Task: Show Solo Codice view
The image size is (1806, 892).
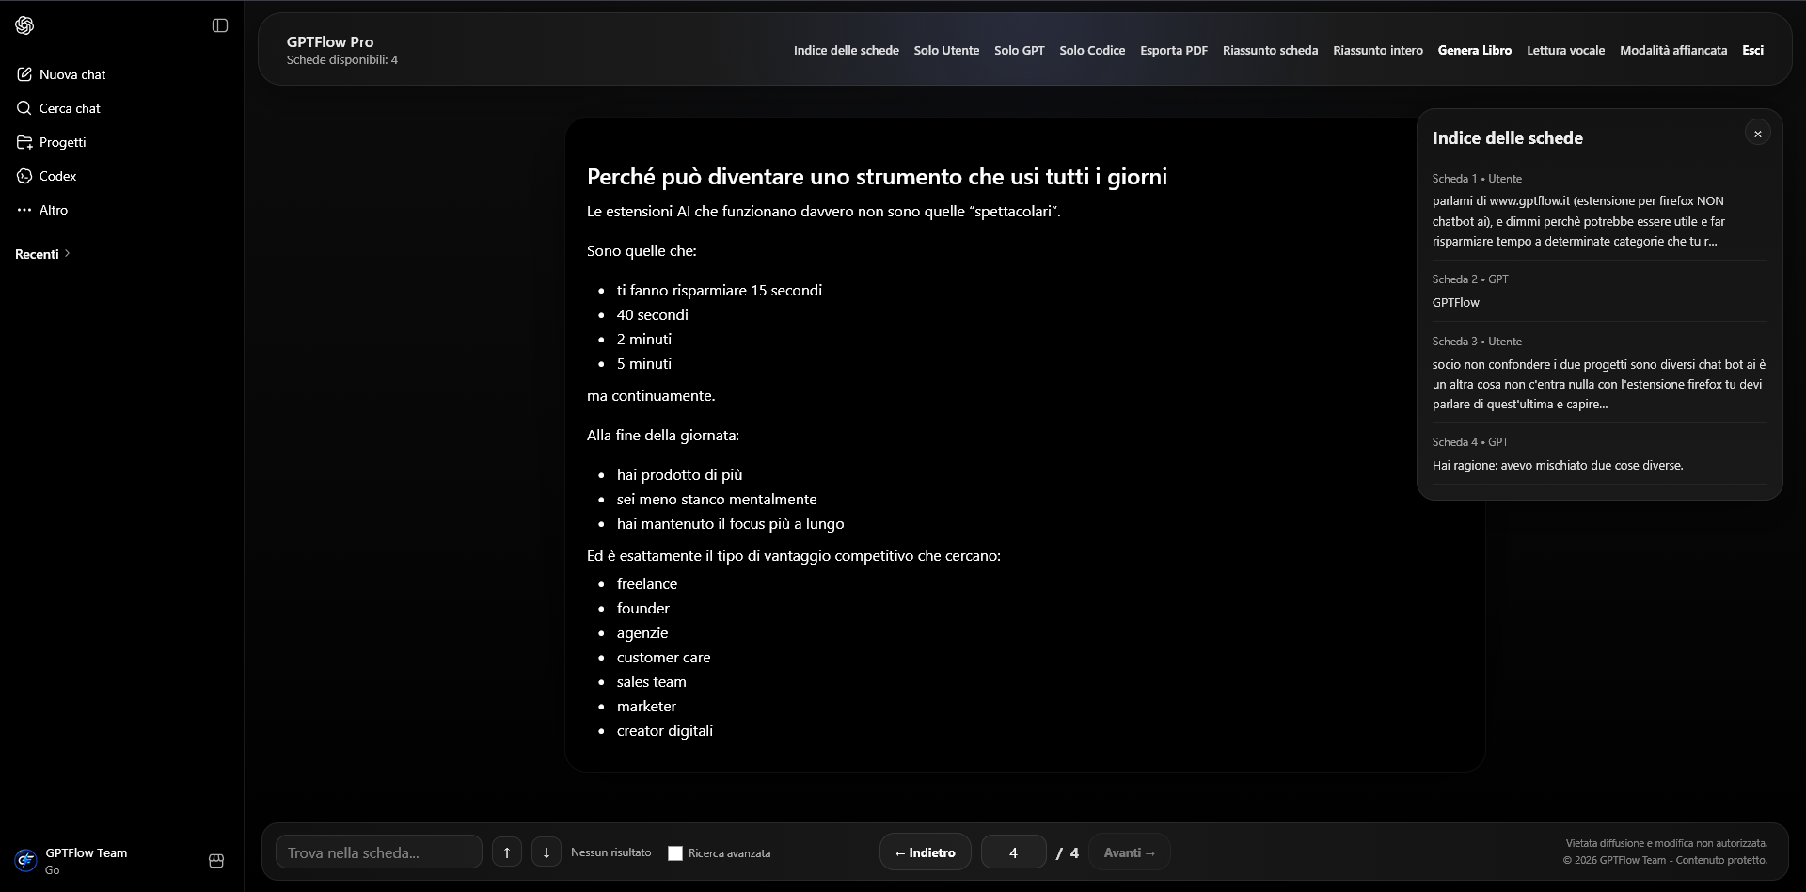Action: [1092, 50]
